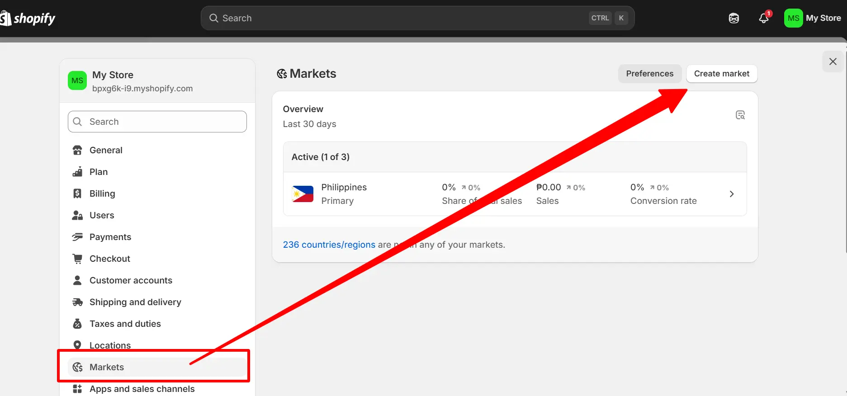This screenshot has height=396, width=847.
Task: Click the Create market button
Action: click(722, 74)
